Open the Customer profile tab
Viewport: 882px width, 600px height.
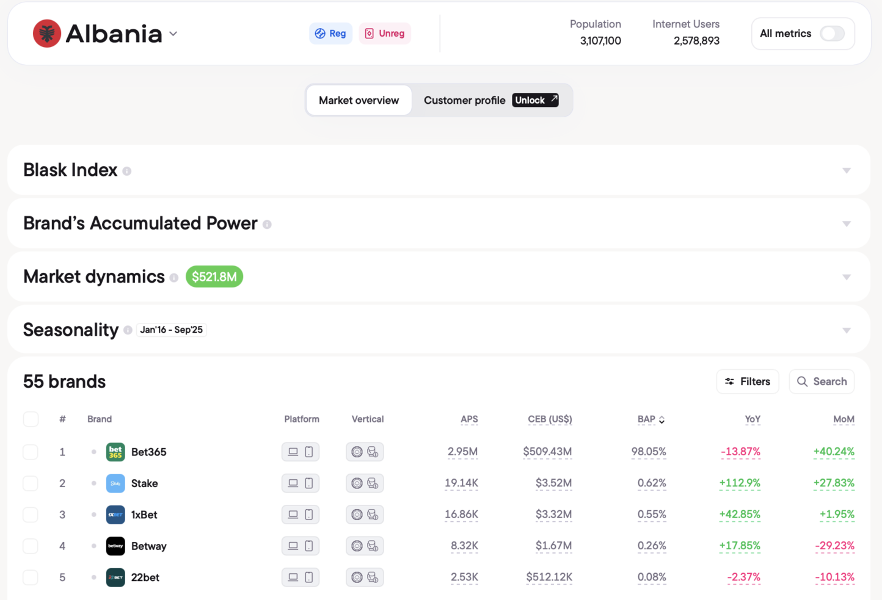click(x=464, y=100)
